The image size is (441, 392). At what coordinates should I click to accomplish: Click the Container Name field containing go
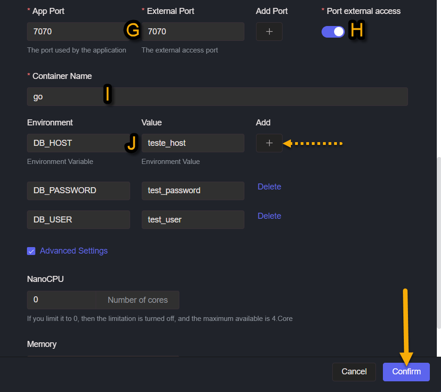(x=217, y=97)
